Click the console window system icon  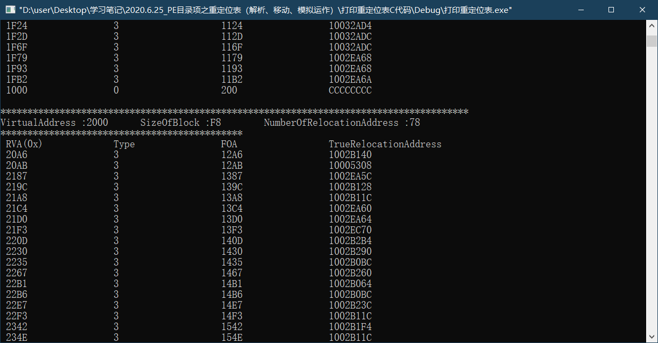(9, 9)
